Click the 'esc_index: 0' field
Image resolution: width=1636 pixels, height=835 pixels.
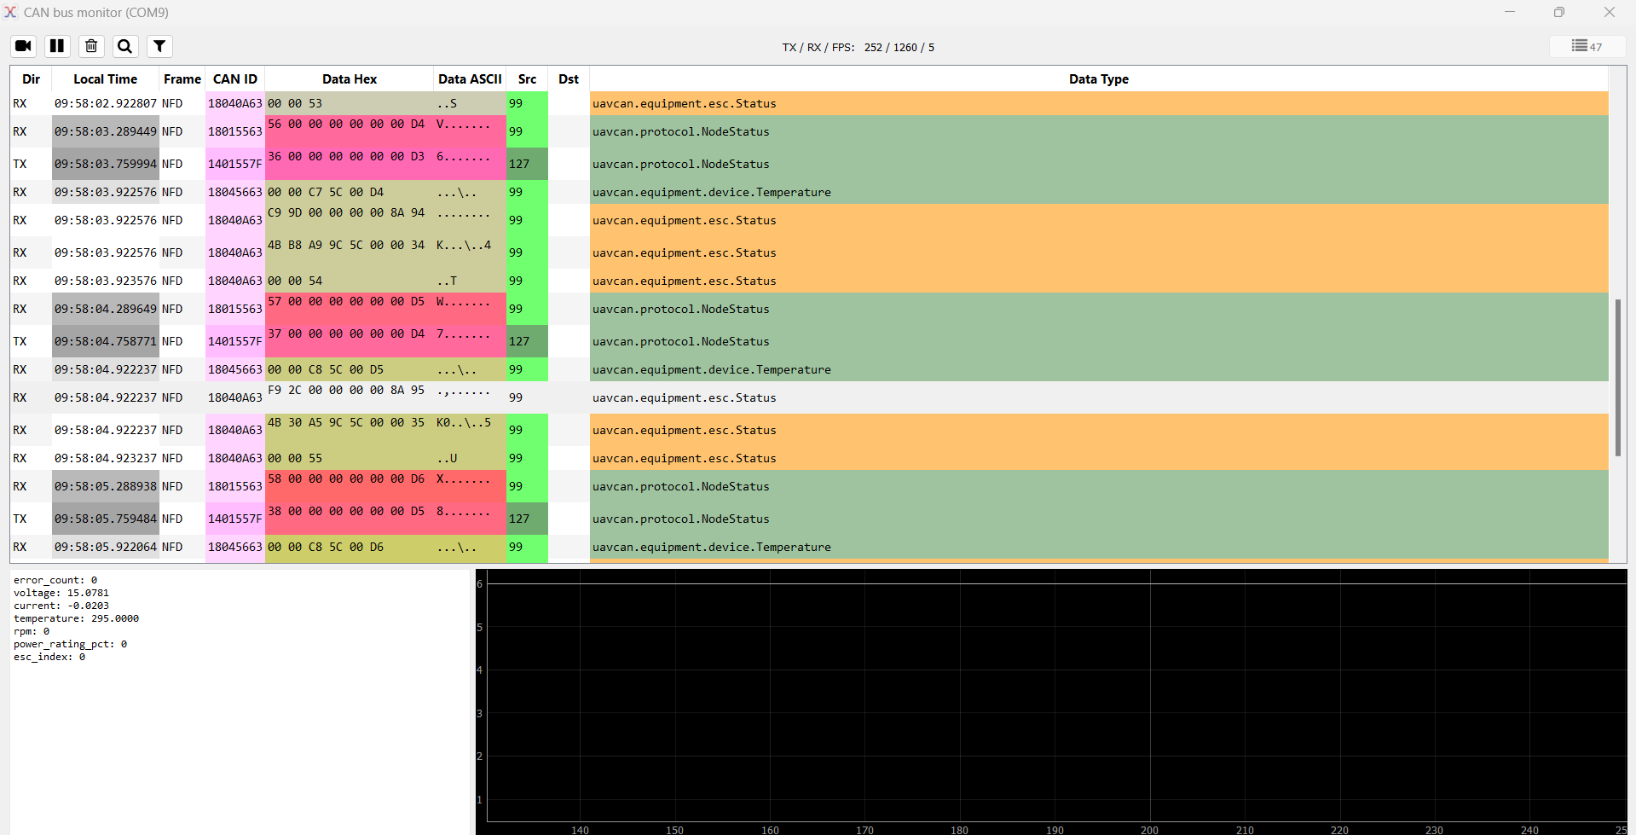(49, 657)
